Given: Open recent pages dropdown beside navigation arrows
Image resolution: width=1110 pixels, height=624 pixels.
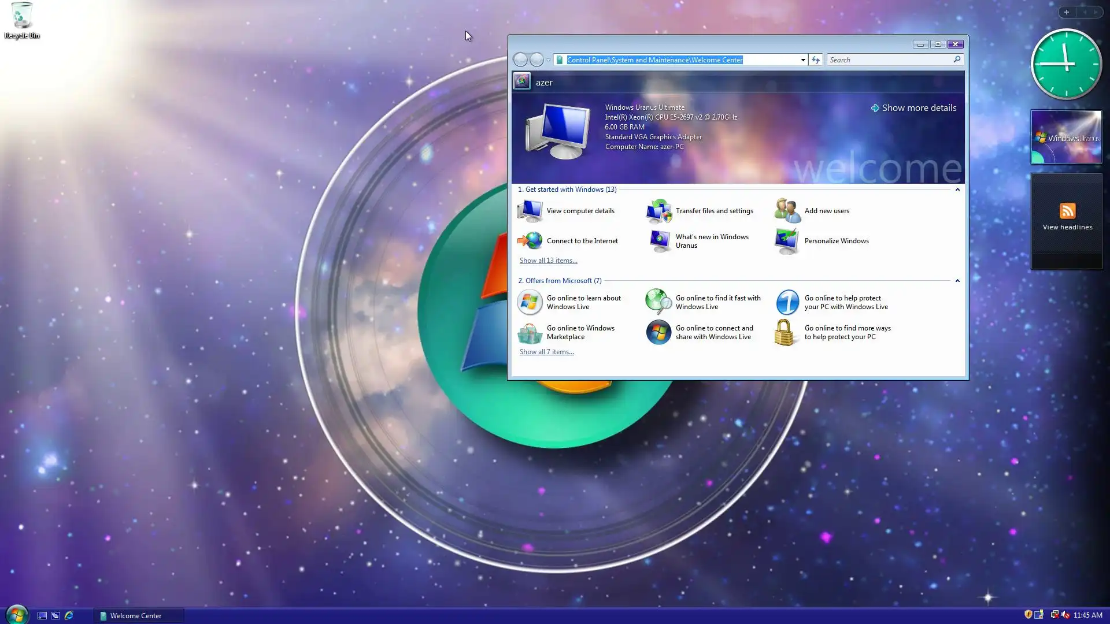Looking at the screenshot, I should pyautogui.click(x=548, y=60).
